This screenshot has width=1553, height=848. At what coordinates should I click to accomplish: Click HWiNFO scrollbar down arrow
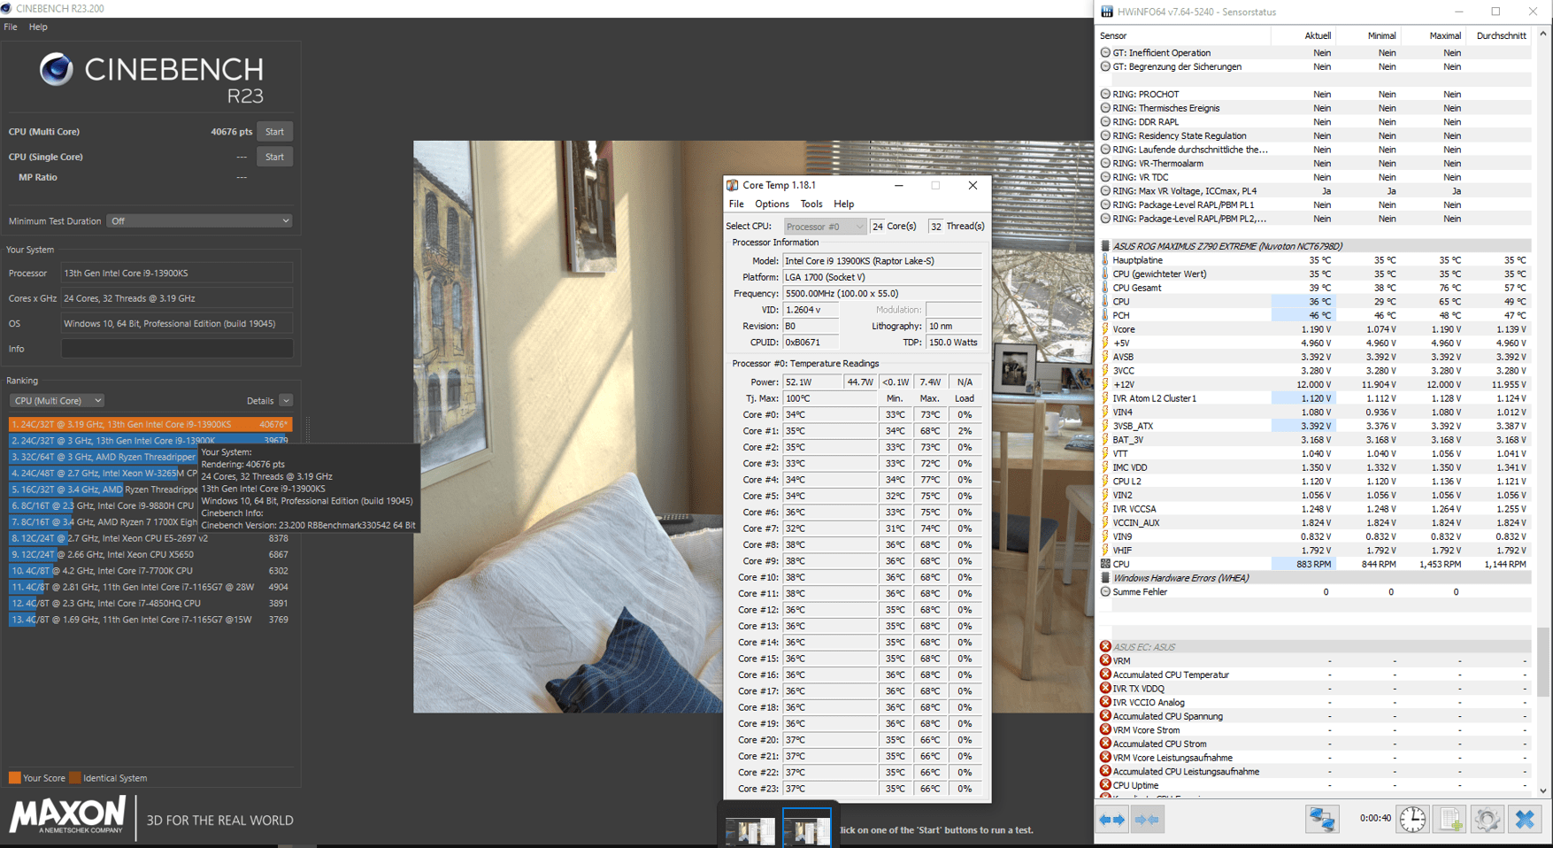pyautogui.click(x=1543, y=790)
